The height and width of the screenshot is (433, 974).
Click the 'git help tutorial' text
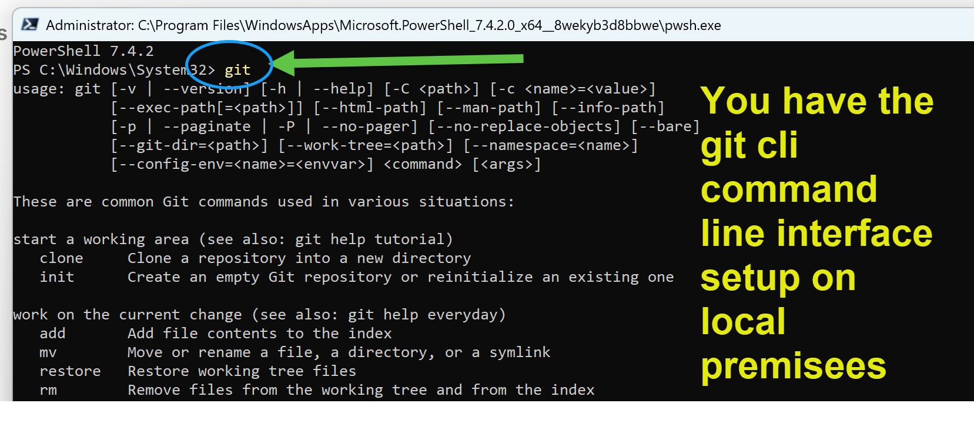tap(370, 239)
